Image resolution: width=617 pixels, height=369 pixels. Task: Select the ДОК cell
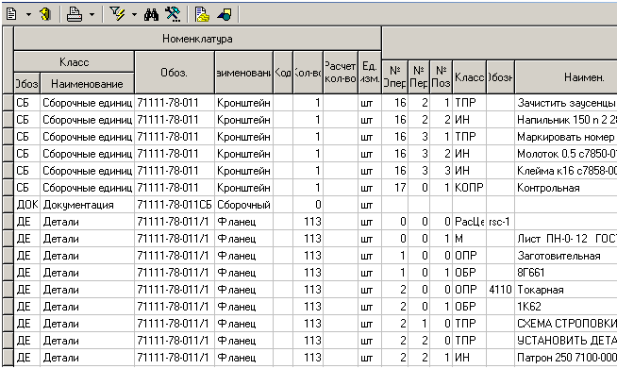click(x=26, y=205)
